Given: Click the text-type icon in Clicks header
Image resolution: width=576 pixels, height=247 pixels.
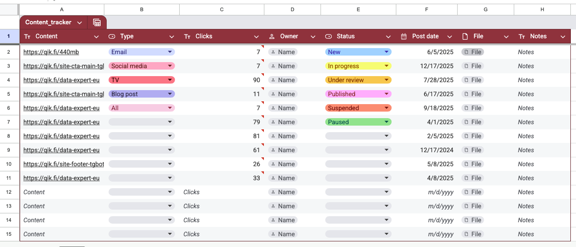Looking at the screenshot, I should click(187, 36).
